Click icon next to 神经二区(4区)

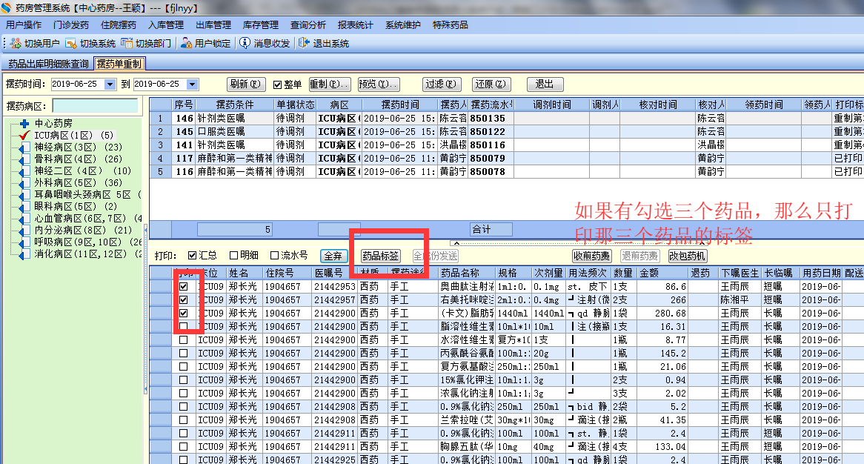pyautogui.click(x=24, y=170)
